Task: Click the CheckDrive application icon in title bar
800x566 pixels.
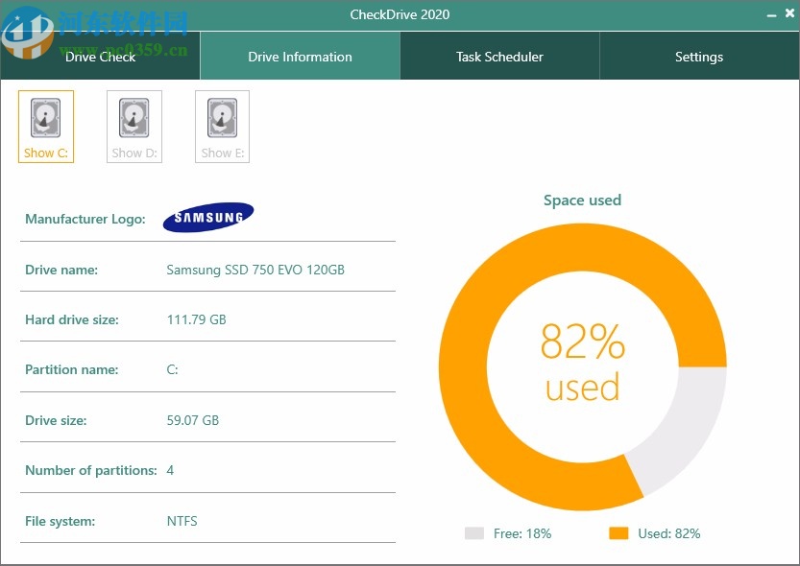Action: coord(13,13)
